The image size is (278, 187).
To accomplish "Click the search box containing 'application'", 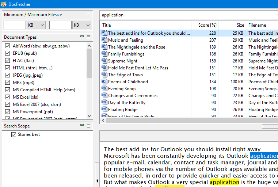I will [189, 15].
